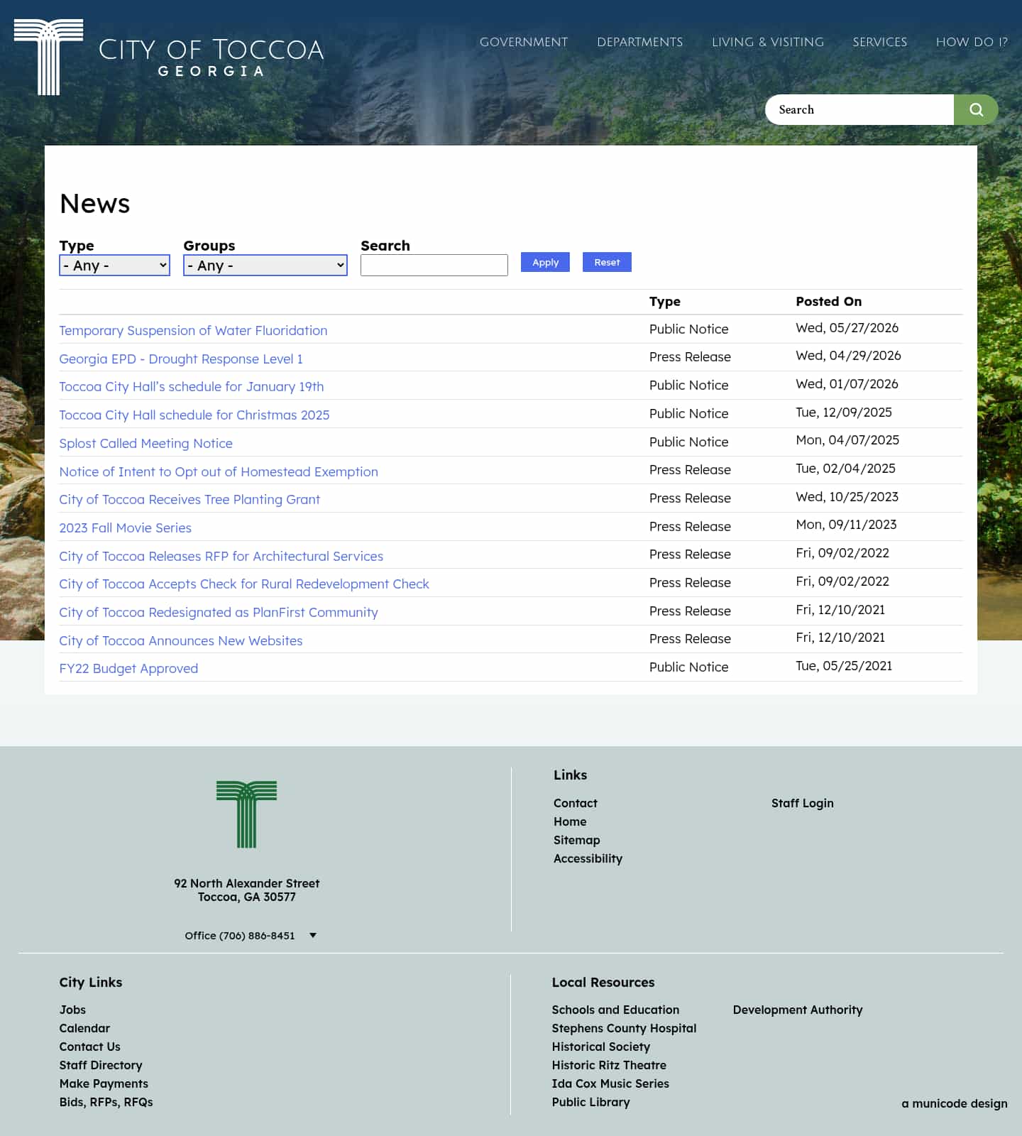Open Stephens County Hospital link

click(x=624, y=1028)
